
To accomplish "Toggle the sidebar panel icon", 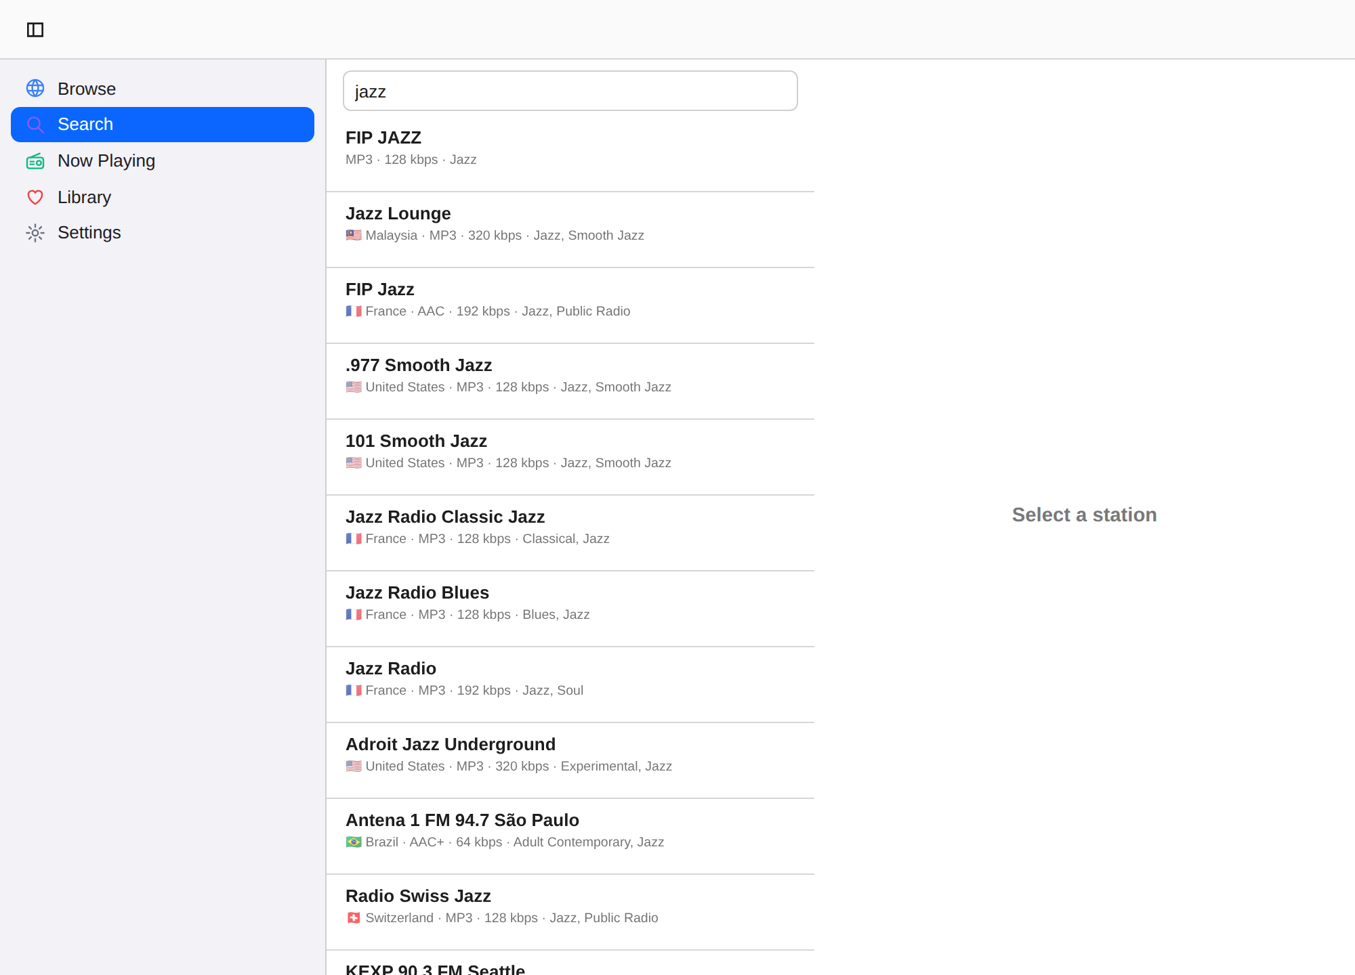I will tap(35, 30).
